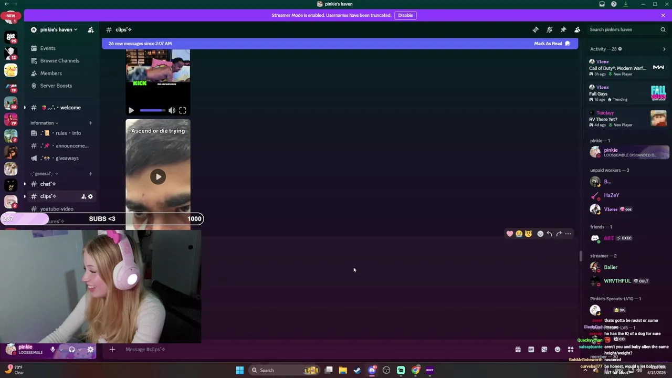Open the Threads icon in channel header
The height and width of the screenshot is (378, 672).
(x=535, y=30)
